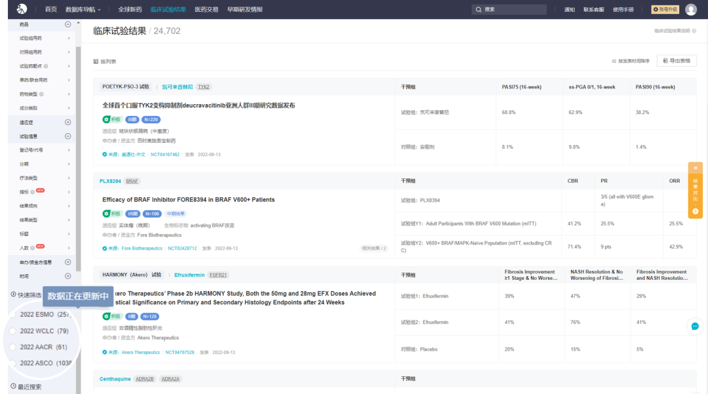Open the user avatar profile menu

[x=691, y=9]
